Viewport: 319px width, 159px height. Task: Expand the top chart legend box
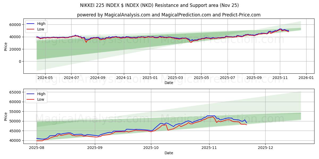pos(36,26)
